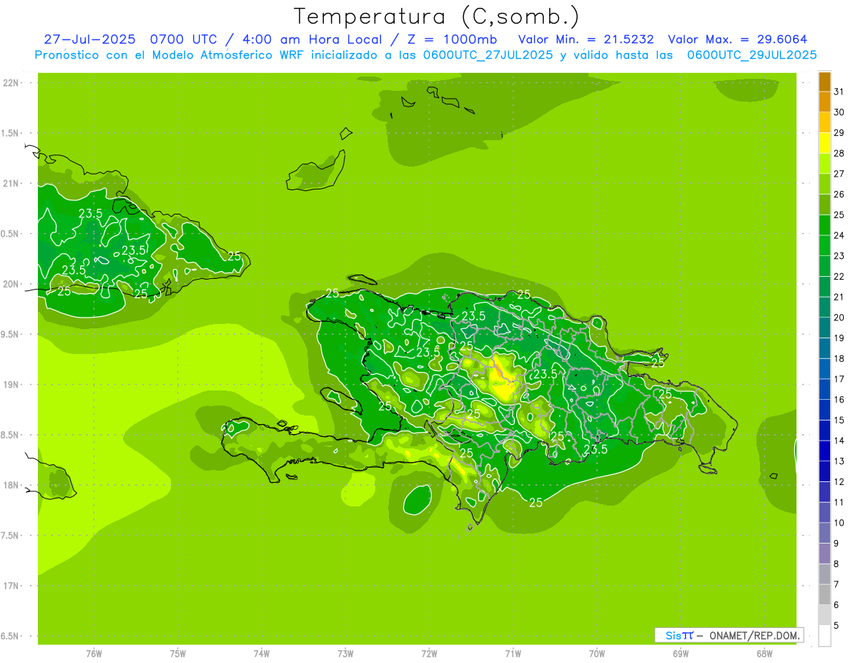Click the 18N latitude axis label

(x=11, y=486)
